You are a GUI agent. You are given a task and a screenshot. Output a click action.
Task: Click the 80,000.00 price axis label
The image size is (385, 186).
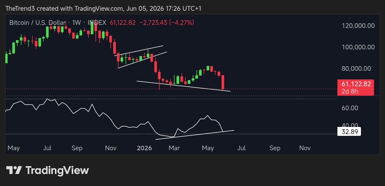coord(356,68)
